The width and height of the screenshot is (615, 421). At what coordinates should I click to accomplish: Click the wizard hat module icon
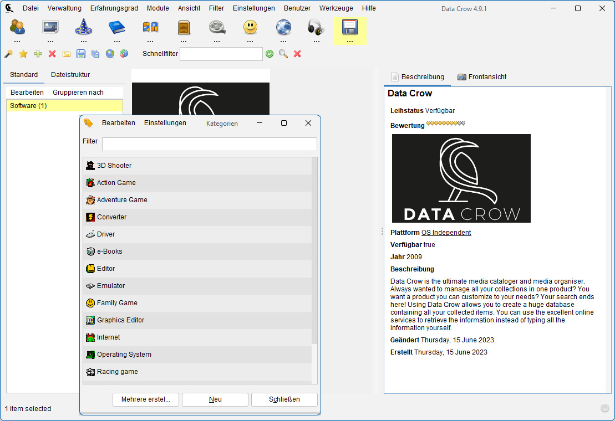[84, 27]
